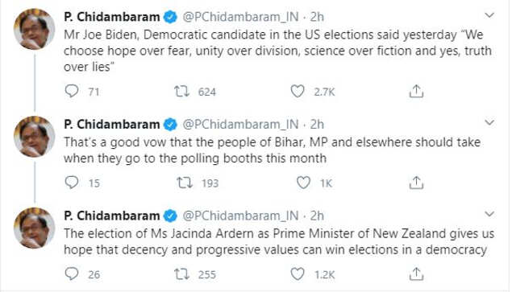
Task: Open the 2h timestamp of third tweet
Action: pyautogui.click(x=317, y=216)
